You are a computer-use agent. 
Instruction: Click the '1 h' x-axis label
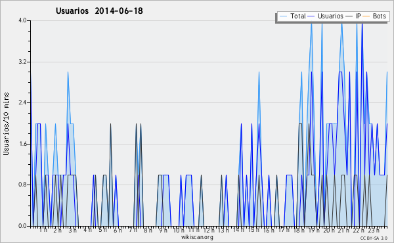coord(43,230)
